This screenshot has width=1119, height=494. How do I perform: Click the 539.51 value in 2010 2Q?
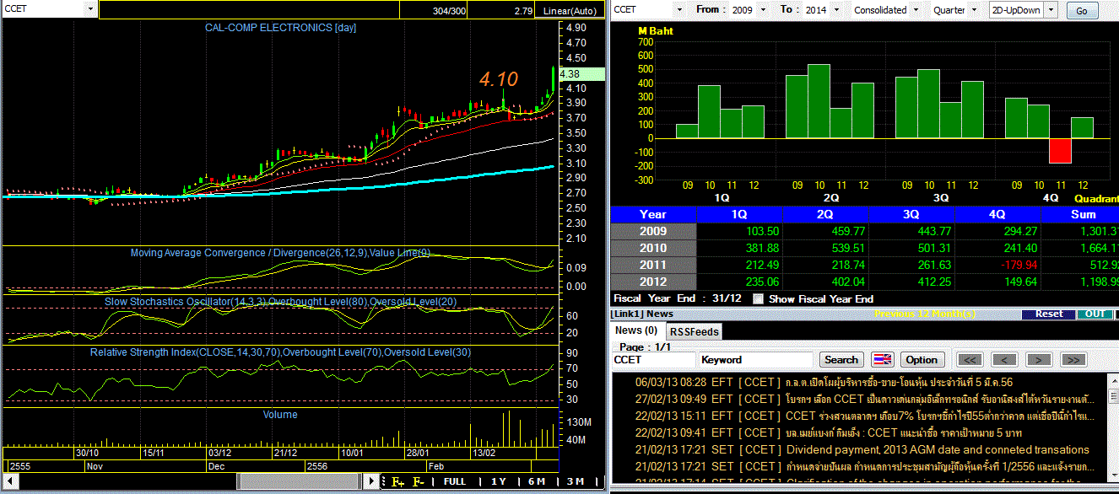[x=847, y=248]
